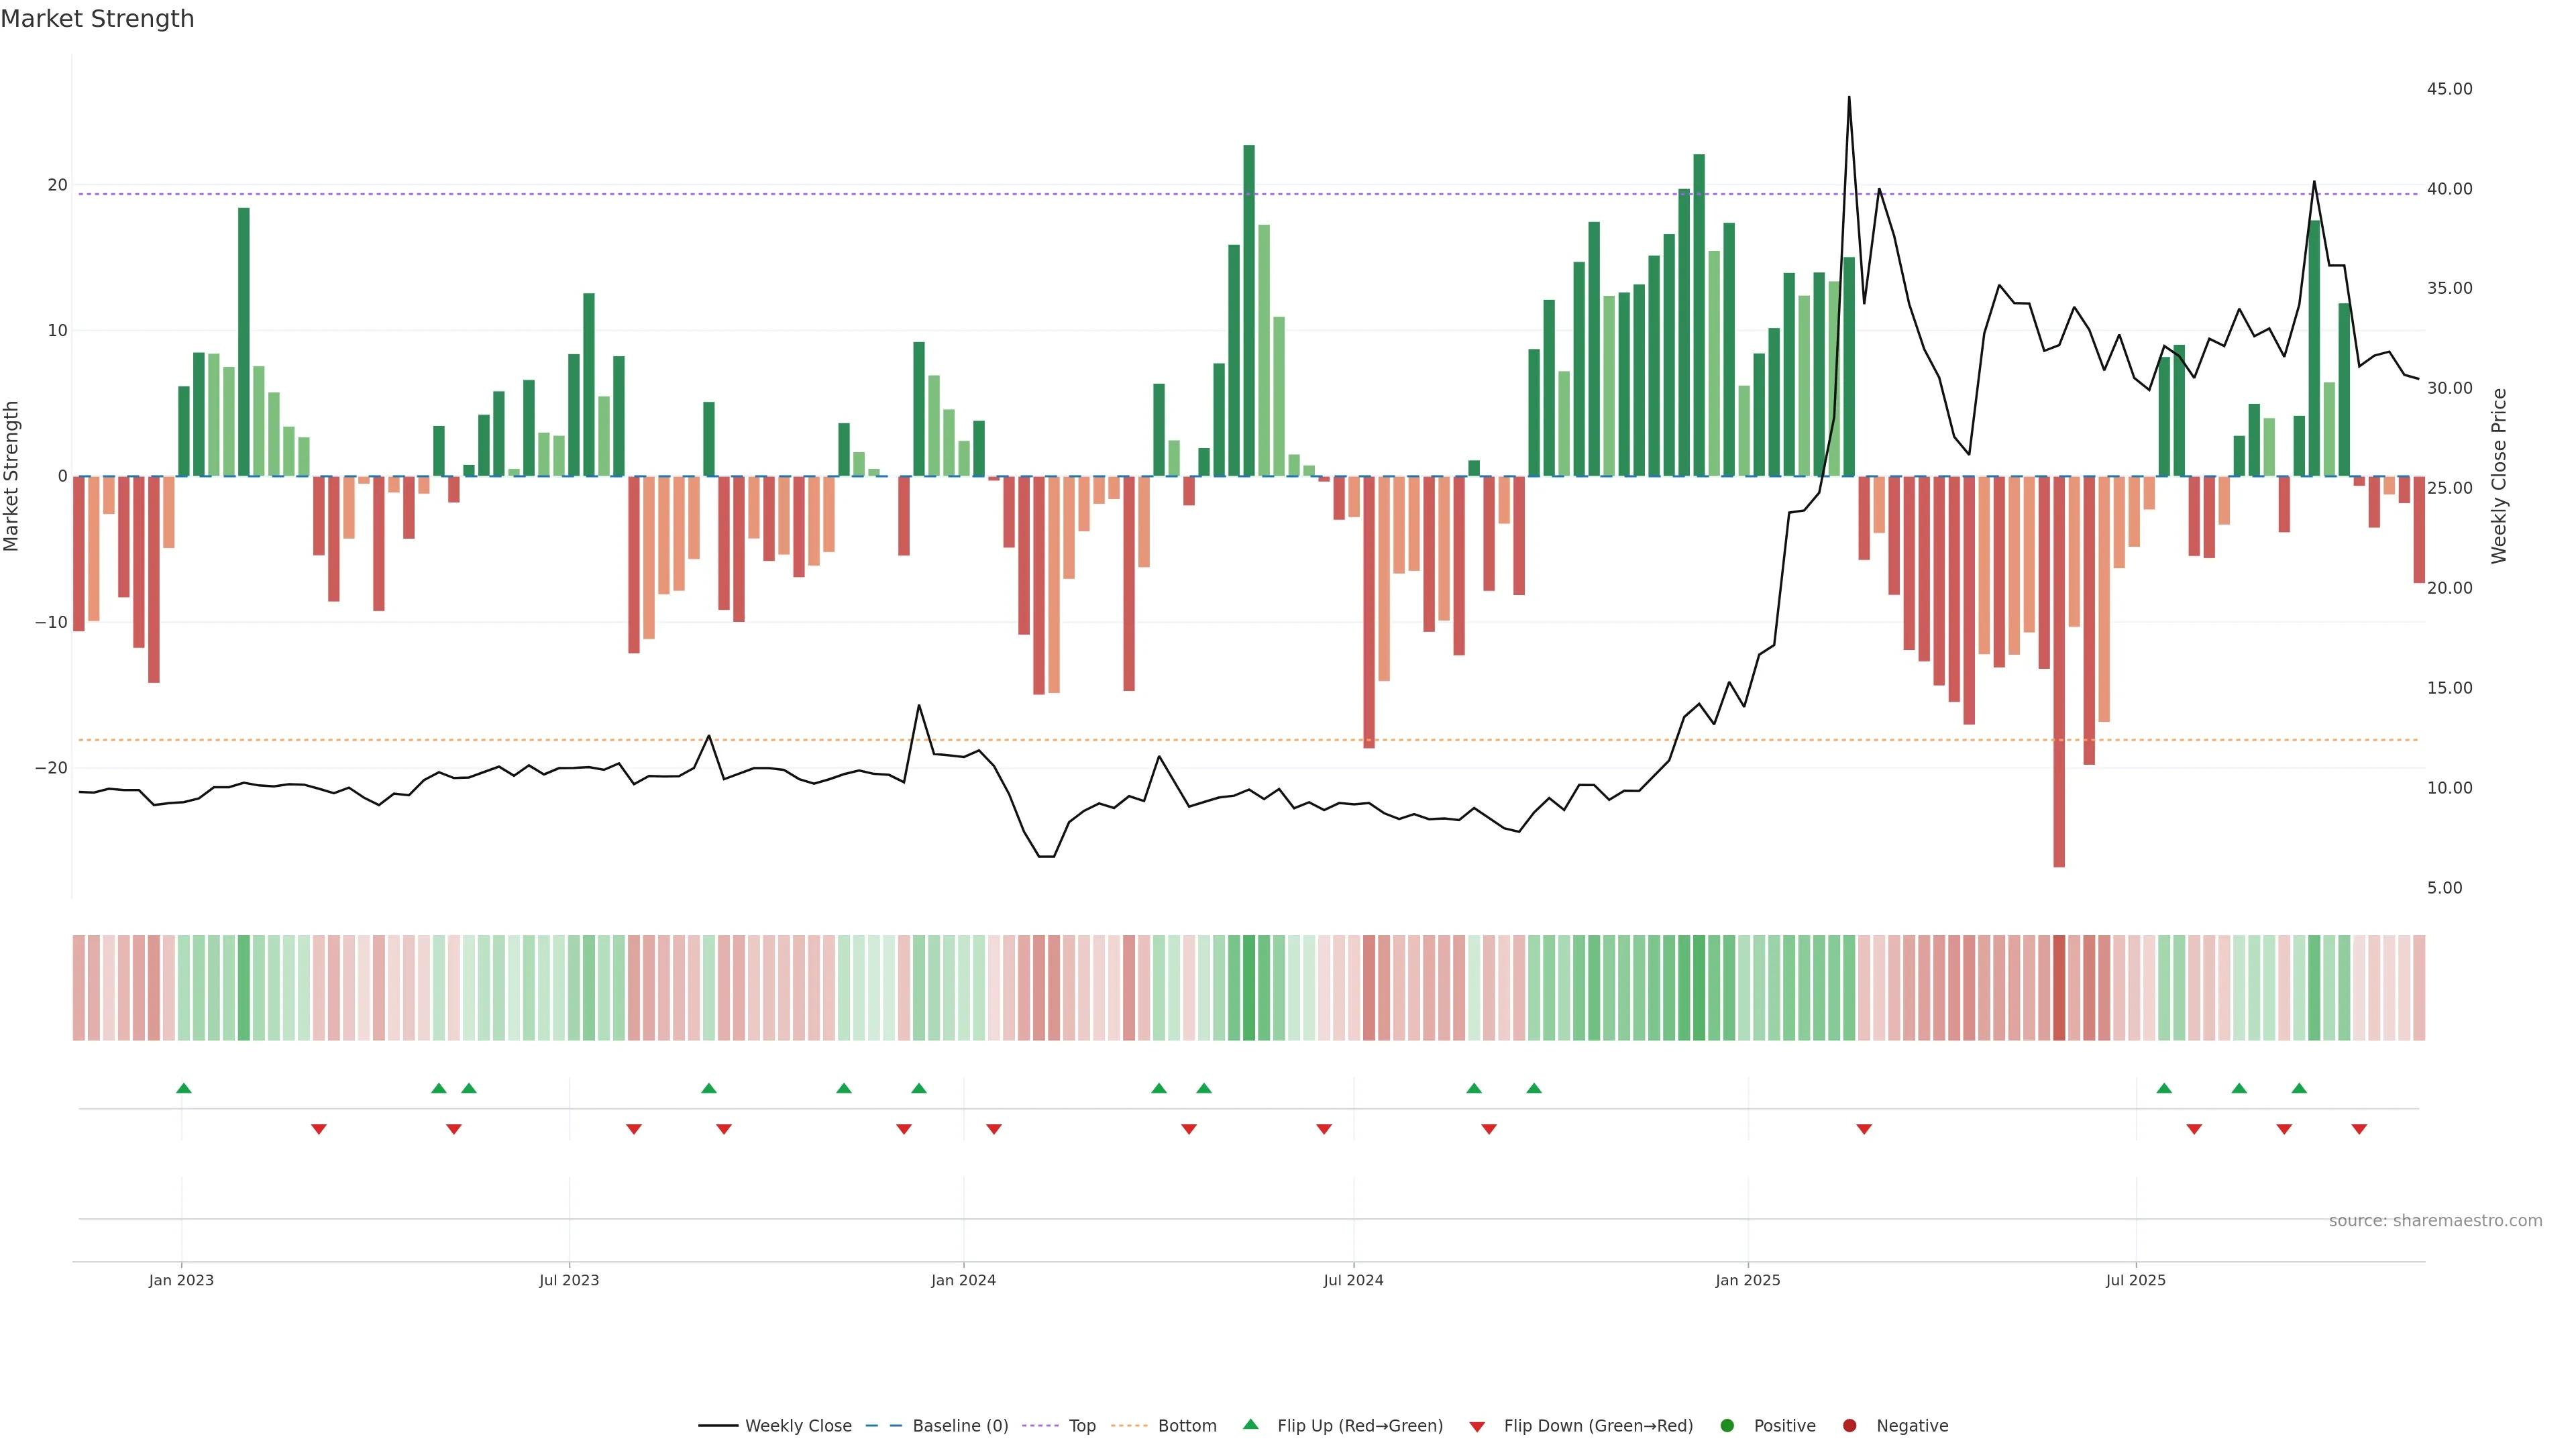The width and height of the screenshot is (2576, 1449).
Task: Click the last green flip-up marker after Jul 2025
Action: (2299, 1088)
